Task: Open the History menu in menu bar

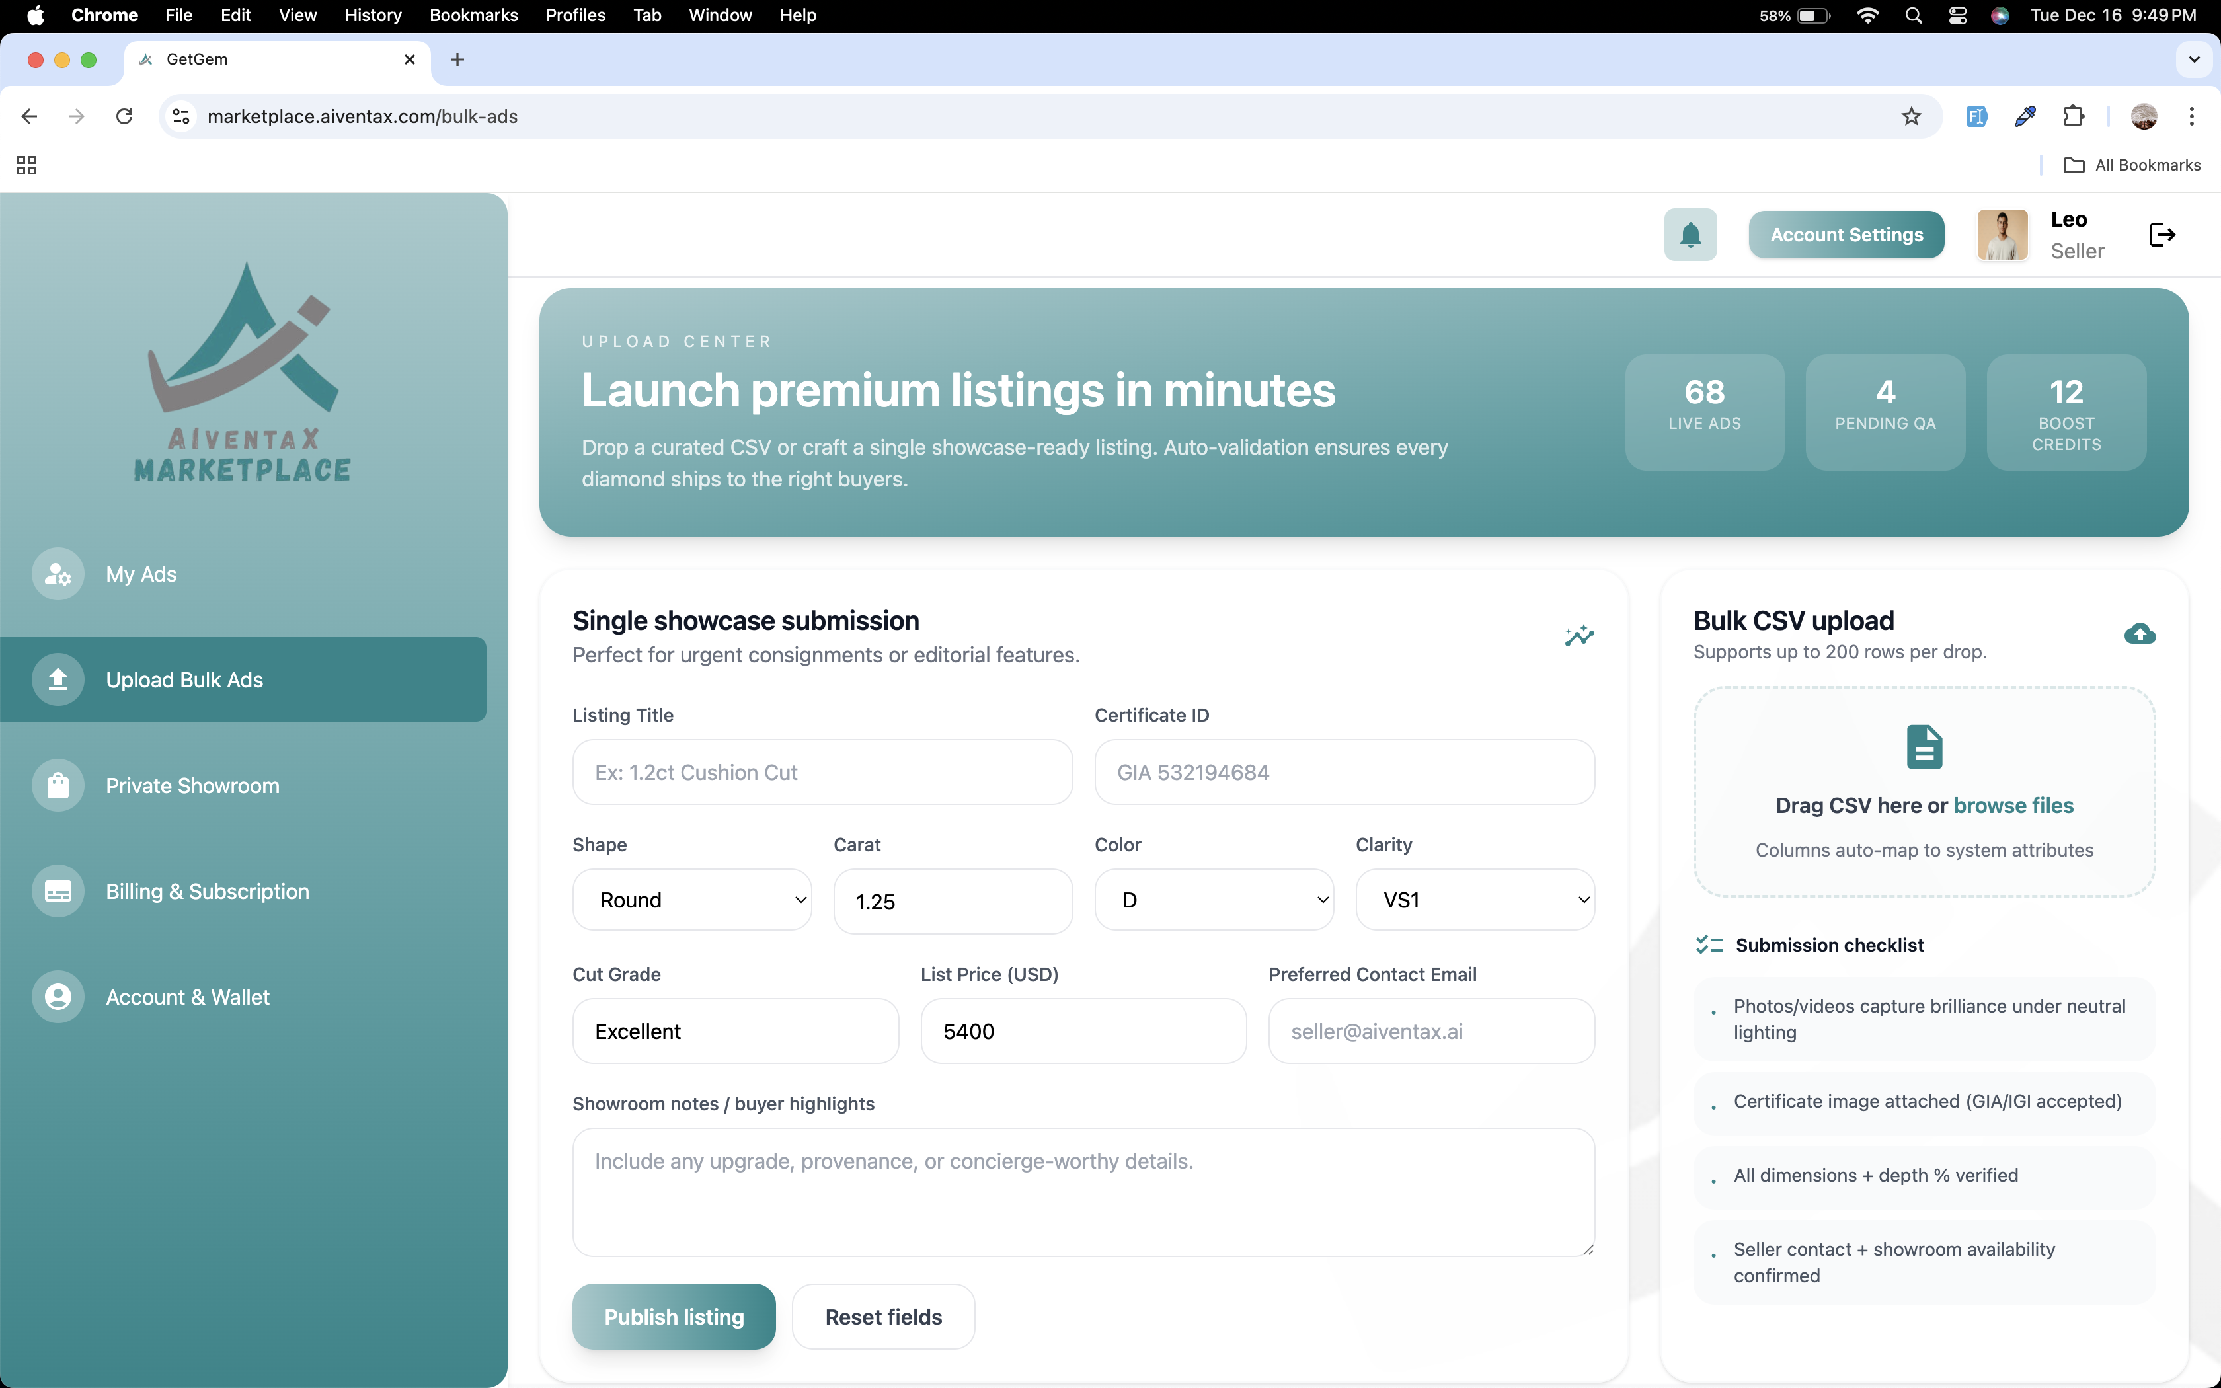Action: tap(373, 16)
